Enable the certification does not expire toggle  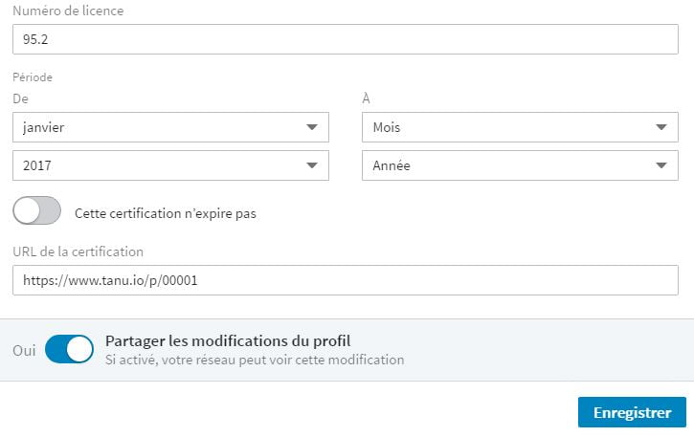pyautogui.click(x=37, y=212)
